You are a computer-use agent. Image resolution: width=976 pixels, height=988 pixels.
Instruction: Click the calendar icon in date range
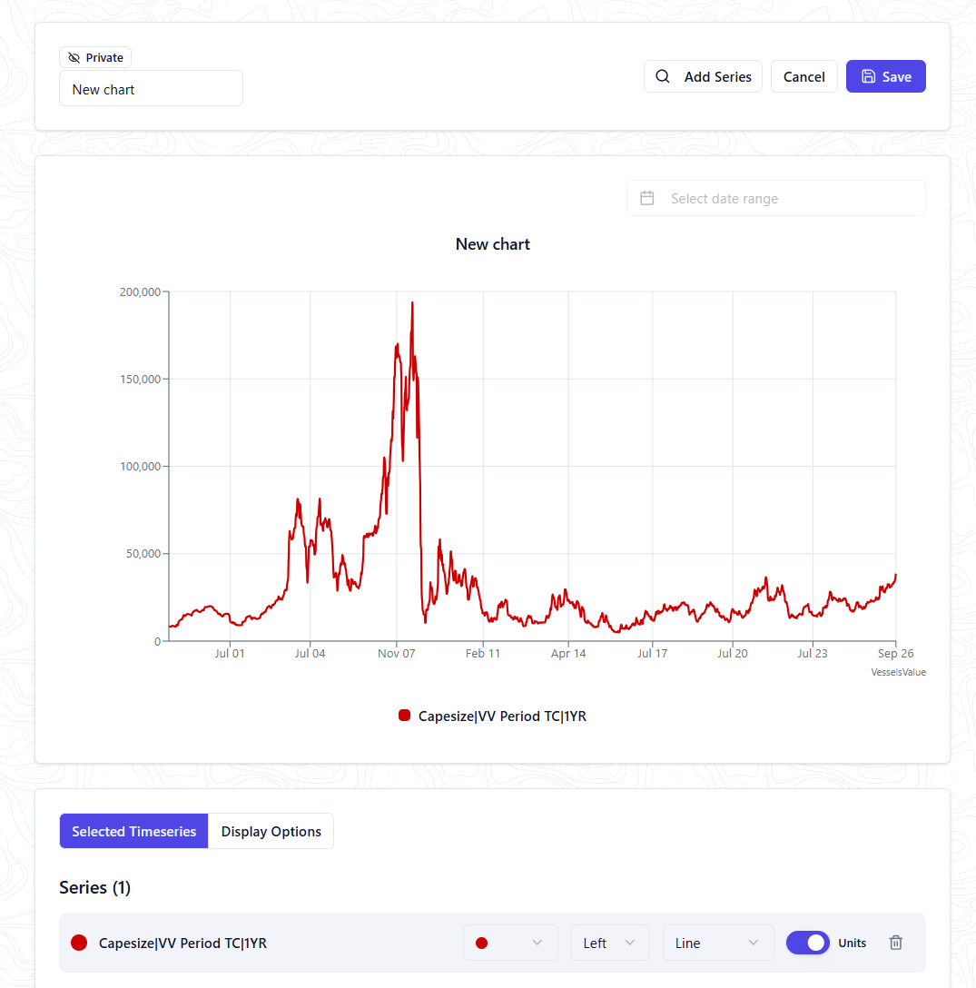pyautogui.click(x=647, y=198)
